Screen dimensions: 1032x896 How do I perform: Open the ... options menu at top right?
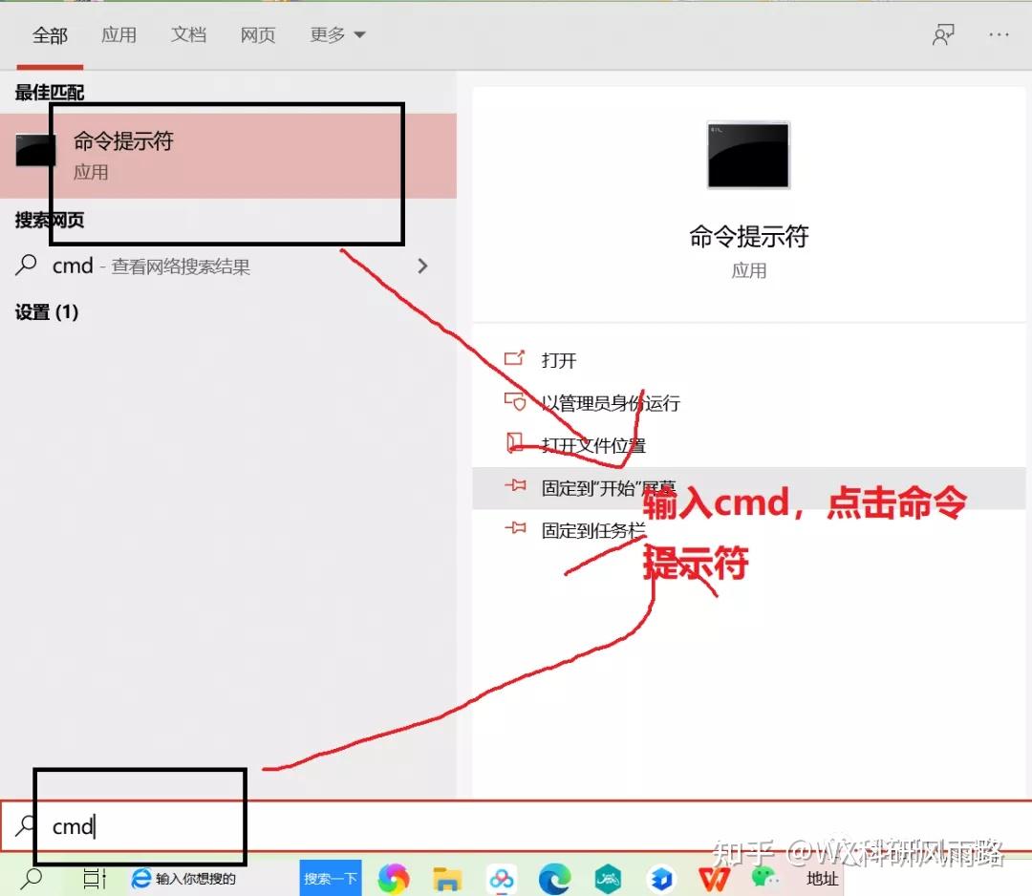[999, 34]
